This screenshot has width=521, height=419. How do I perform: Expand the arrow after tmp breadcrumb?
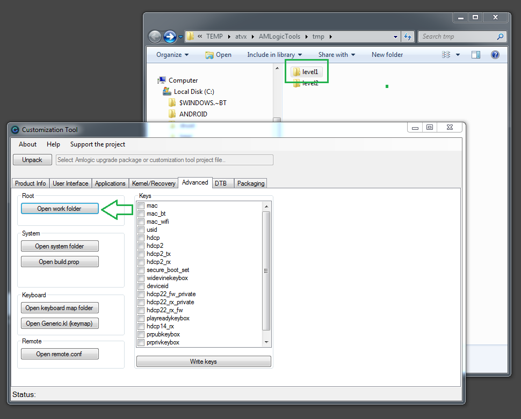(331, 36)
